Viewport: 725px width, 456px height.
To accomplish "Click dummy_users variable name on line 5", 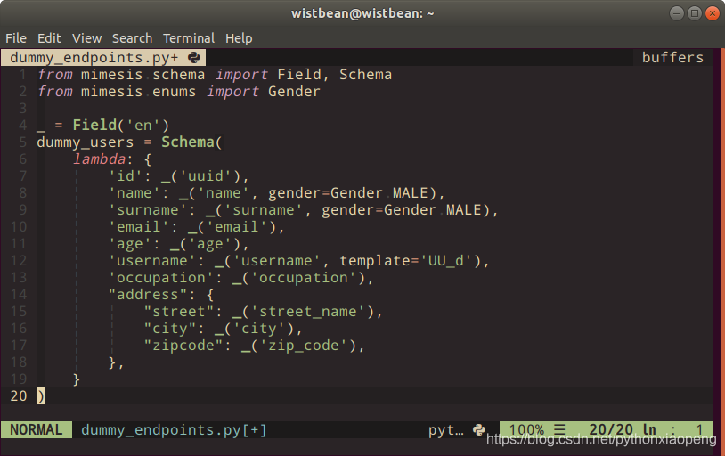I will (x=86, y=142).
